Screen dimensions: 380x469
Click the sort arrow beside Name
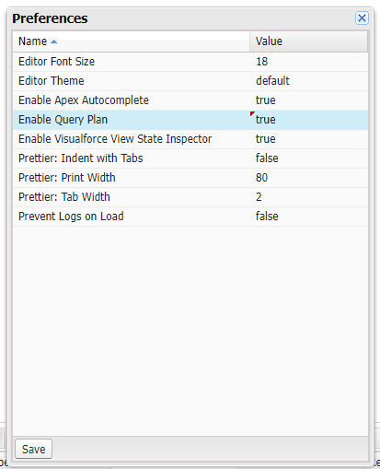click(x=53, y=41)
